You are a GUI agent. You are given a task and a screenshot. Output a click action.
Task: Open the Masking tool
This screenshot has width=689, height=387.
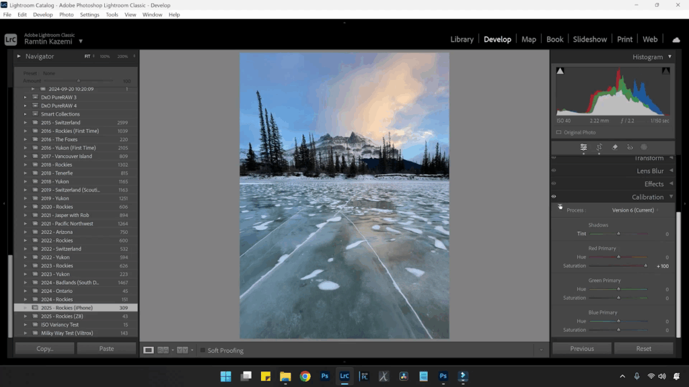click(644, 146)
